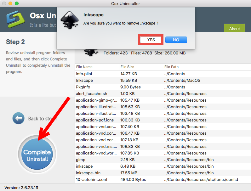Select the 108.63 KB application-illustrat... row

pyautogui.click(x=163, y=107)
